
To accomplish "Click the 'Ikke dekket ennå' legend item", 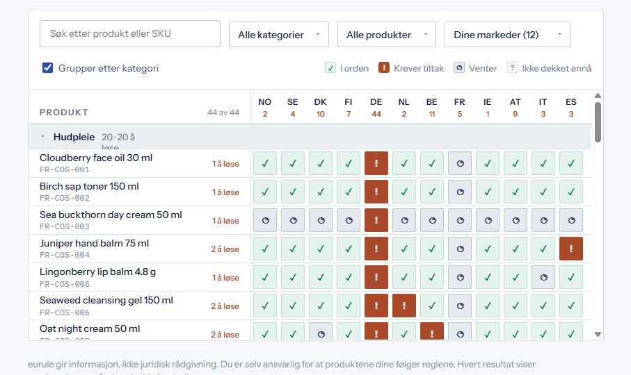I will point(550,68).
